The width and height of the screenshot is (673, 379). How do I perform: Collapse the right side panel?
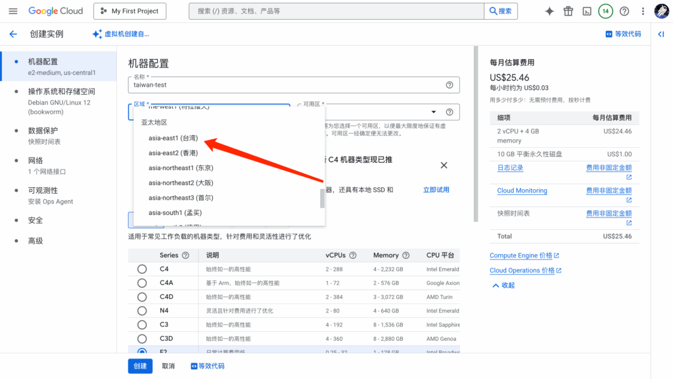661,34
